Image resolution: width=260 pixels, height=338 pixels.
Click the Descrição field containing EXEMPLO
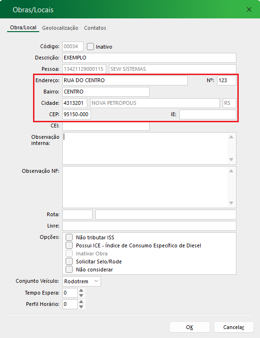coord(149,58)
